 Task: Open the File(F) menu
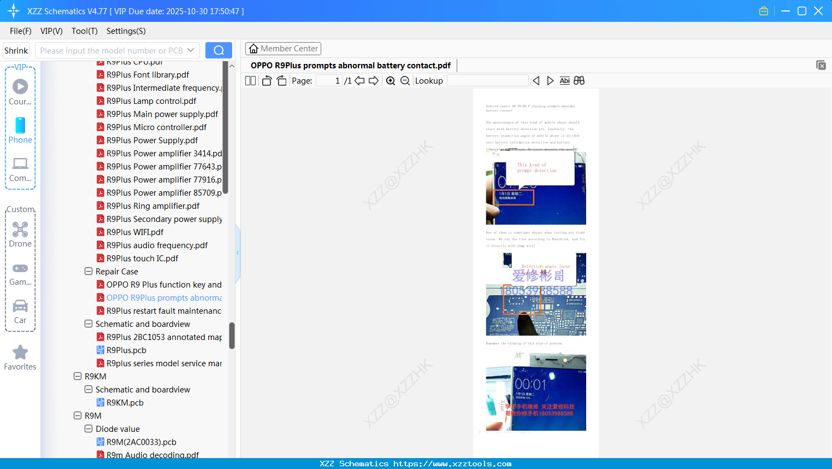point(21,31)
